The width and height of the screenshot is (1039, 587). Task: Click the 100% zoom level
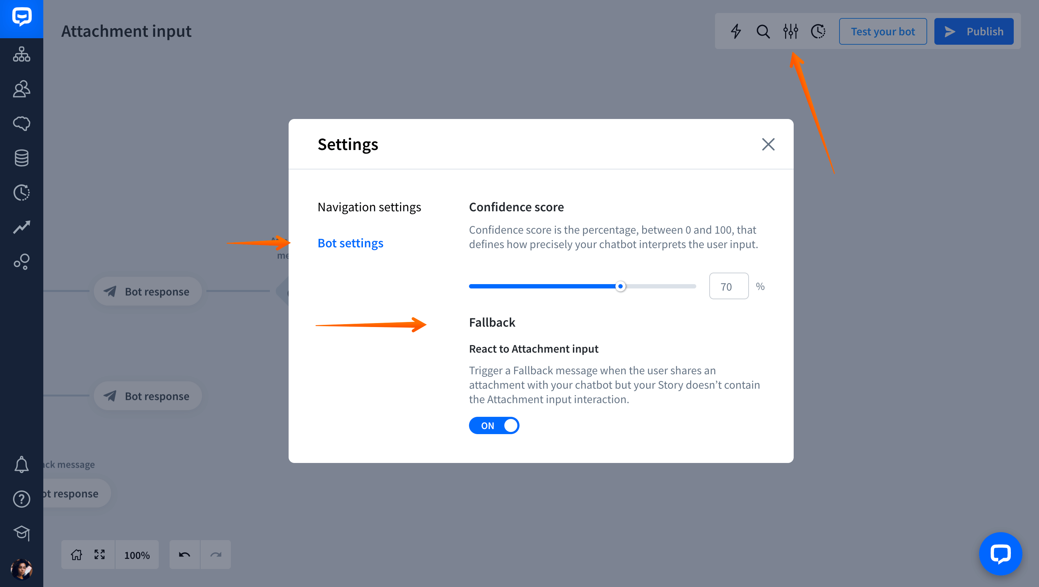click(137, 555)
